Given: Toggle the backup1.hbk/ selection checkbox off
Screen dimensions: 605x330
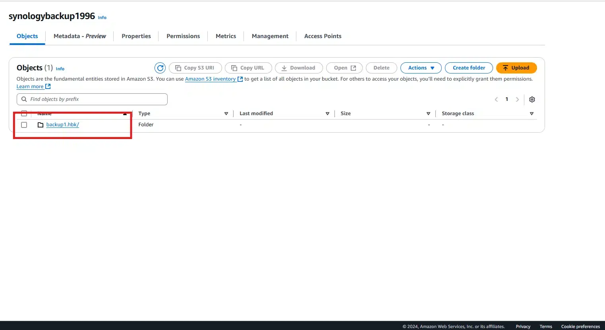Looking at the screenshot, I should 24,125.
